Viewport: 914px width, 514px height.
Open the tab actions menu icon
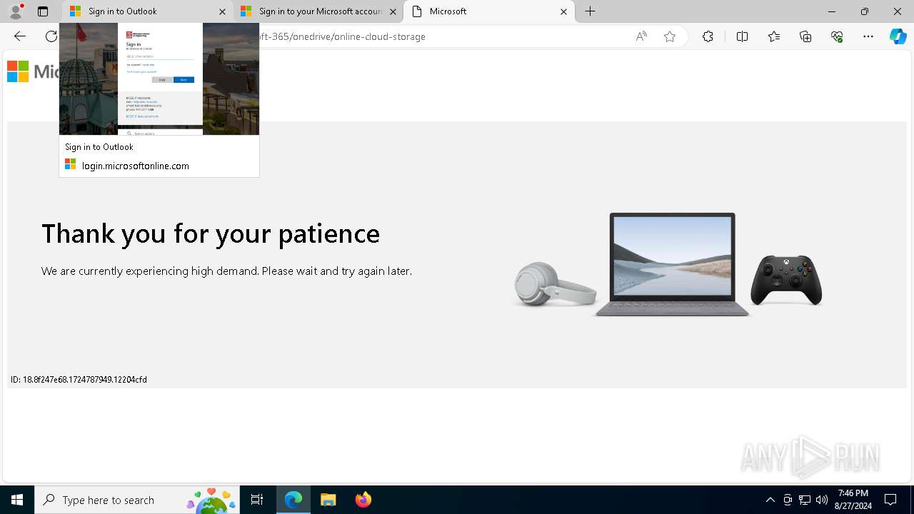coord(43,11)
